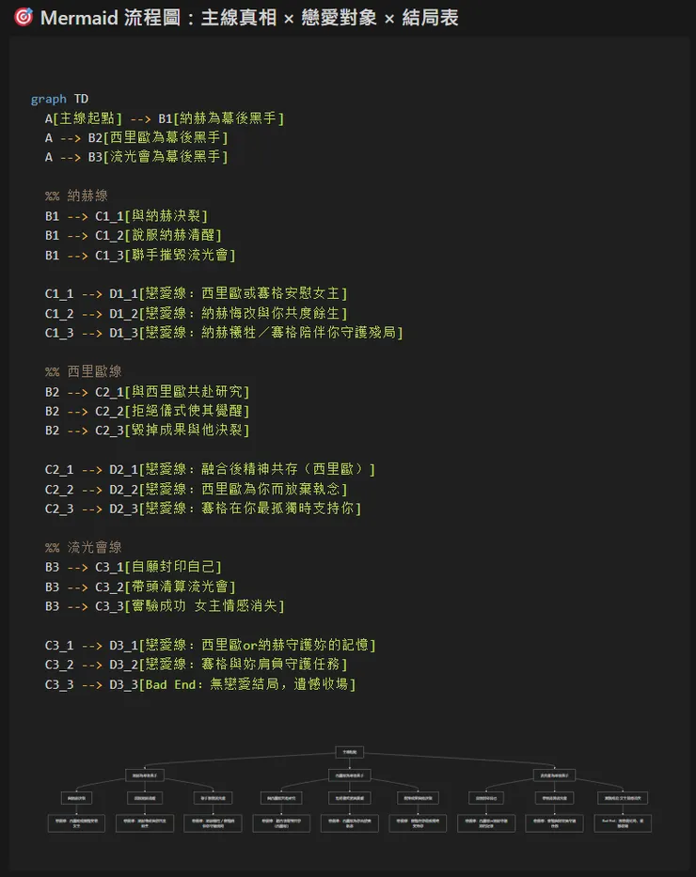This screenshot has width=696, height=877.
Task: Click the line 'B1 --> C1_2[說服納赫清醒]'
Action: (134, 235)
